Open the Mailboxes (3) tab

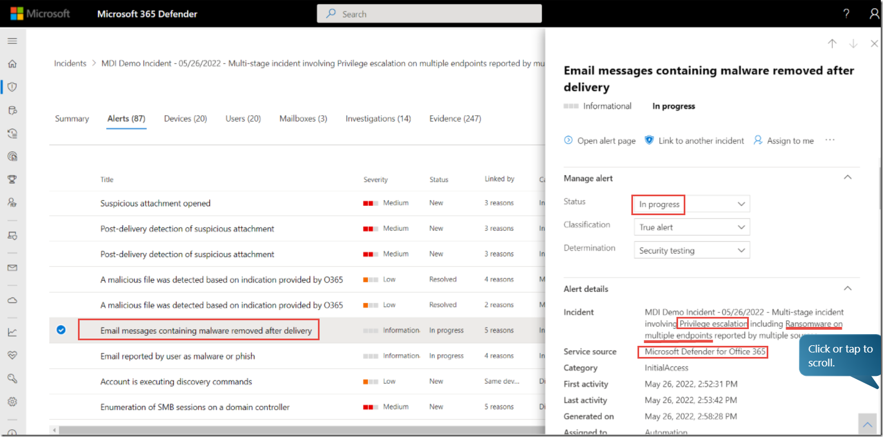point(303,118)
